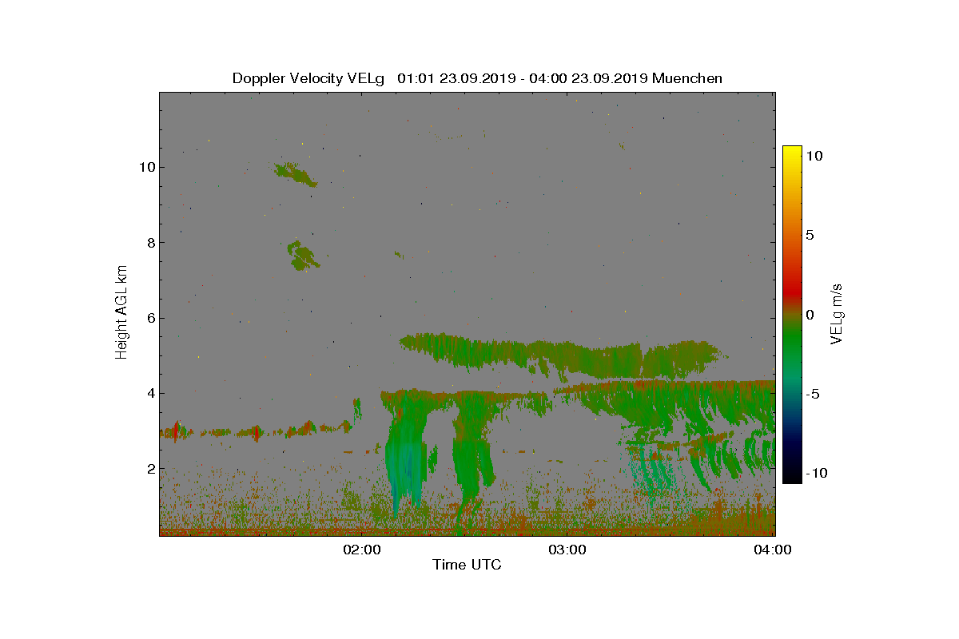This screenshot has width=959, height=639.
Task: Click the '04:00' time tick label
Action: (774, 550)
